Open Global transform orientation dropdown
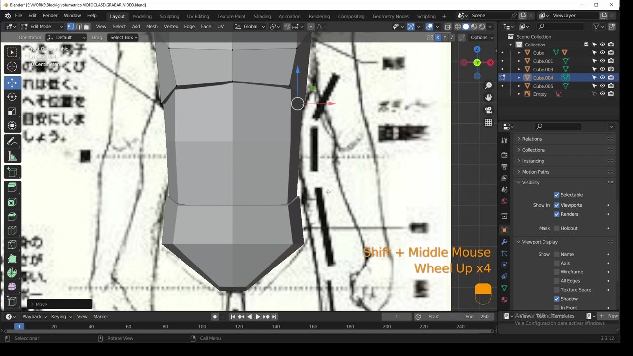 coord(250,27)
